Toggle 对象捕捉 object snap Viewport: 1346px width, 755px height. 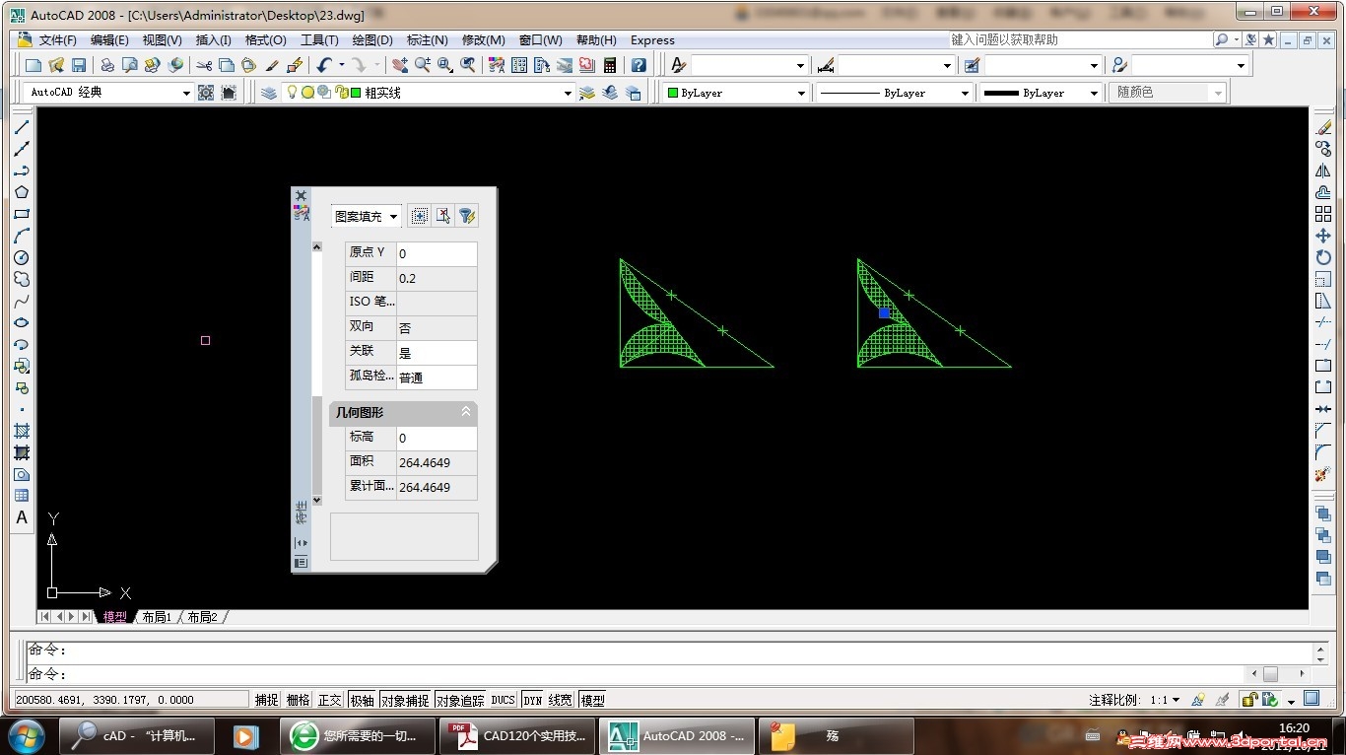point(405,700)
